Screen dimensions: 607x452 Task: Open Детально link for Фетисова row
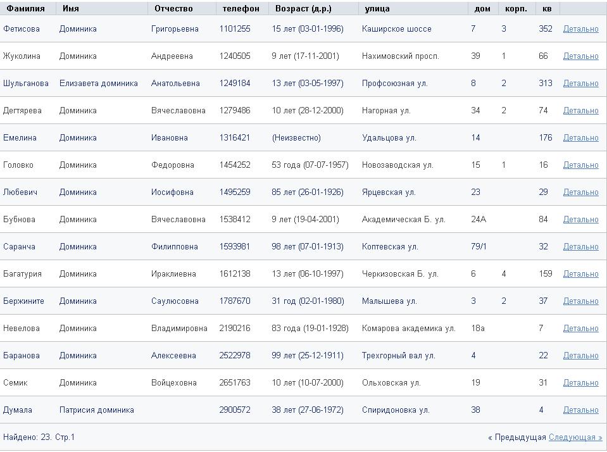tap(580, 29)
